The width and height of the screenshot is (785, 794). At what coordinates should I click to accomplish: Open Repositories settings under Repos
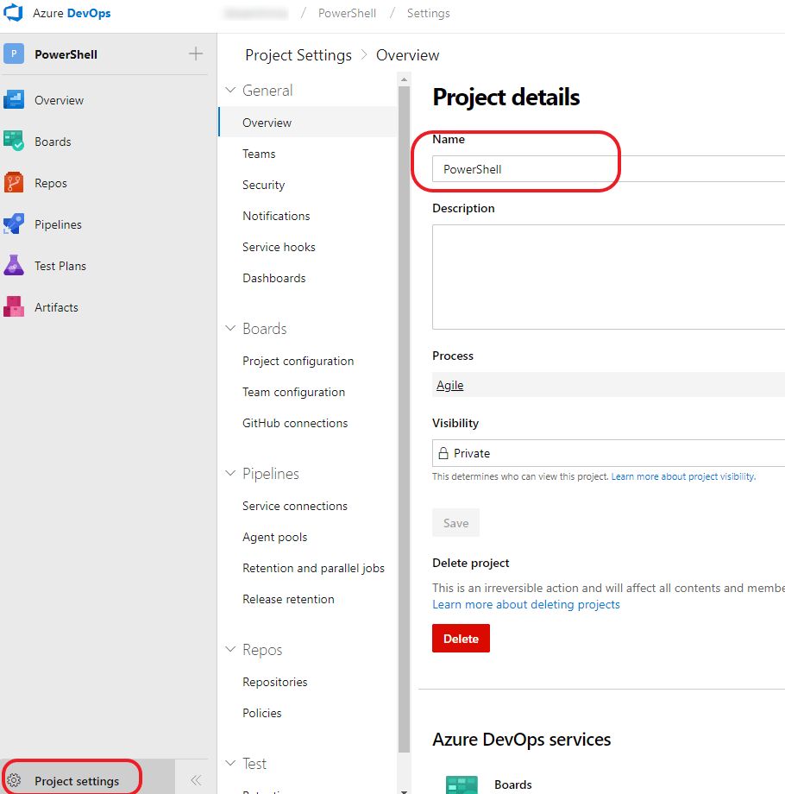pos(274,682)
